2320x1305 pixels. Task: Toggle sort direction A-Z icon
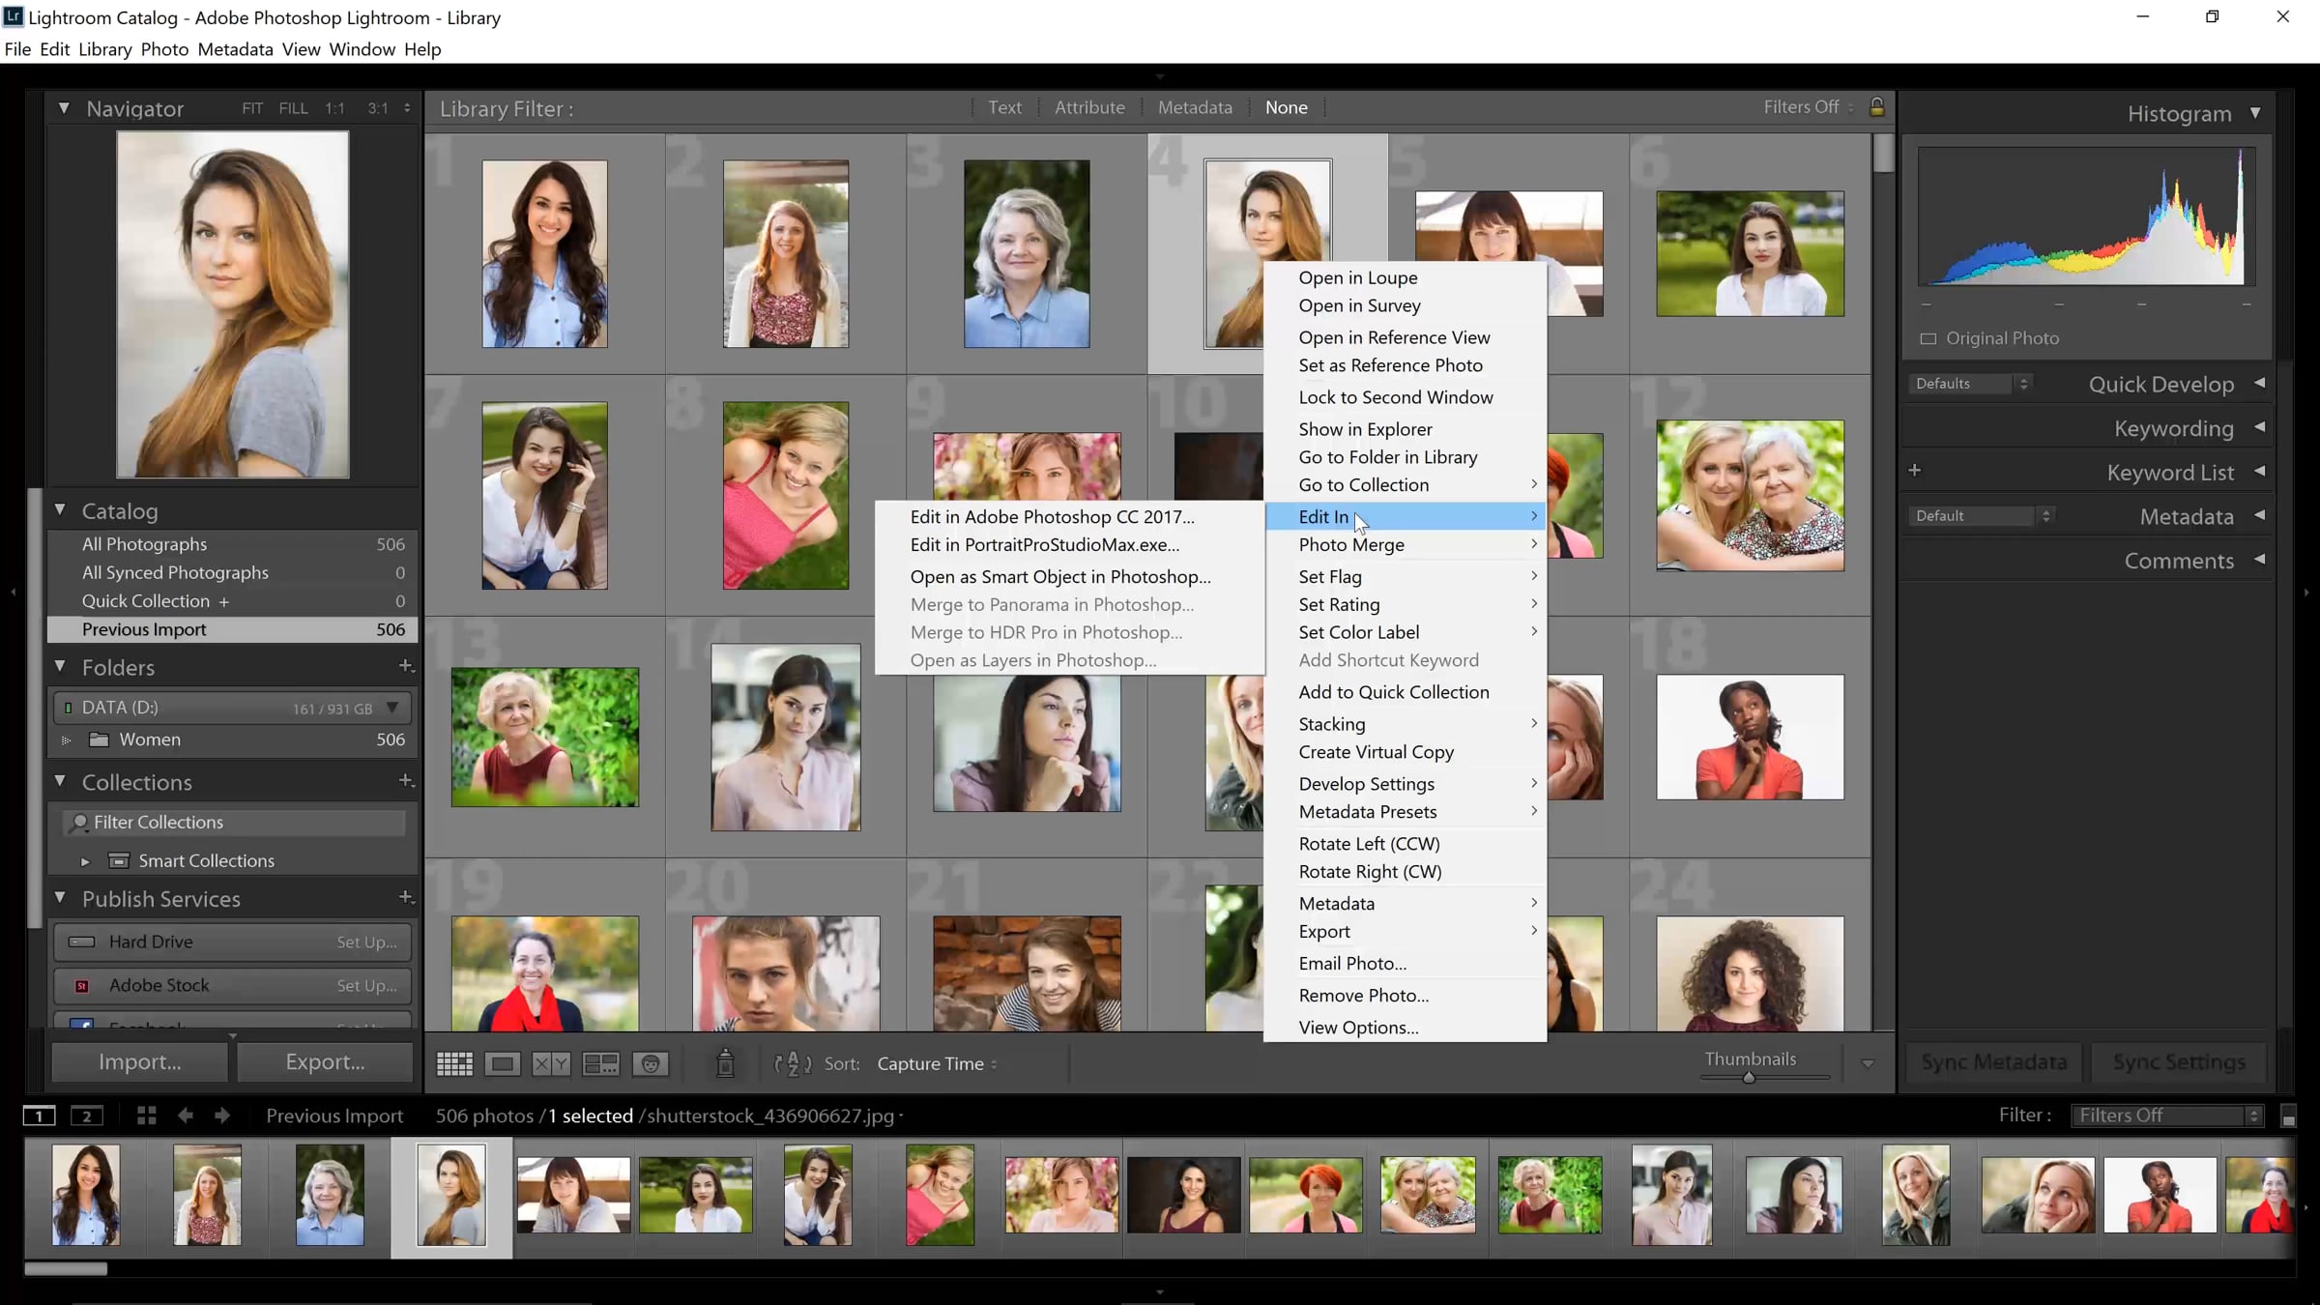click(x=793, y=1064)
